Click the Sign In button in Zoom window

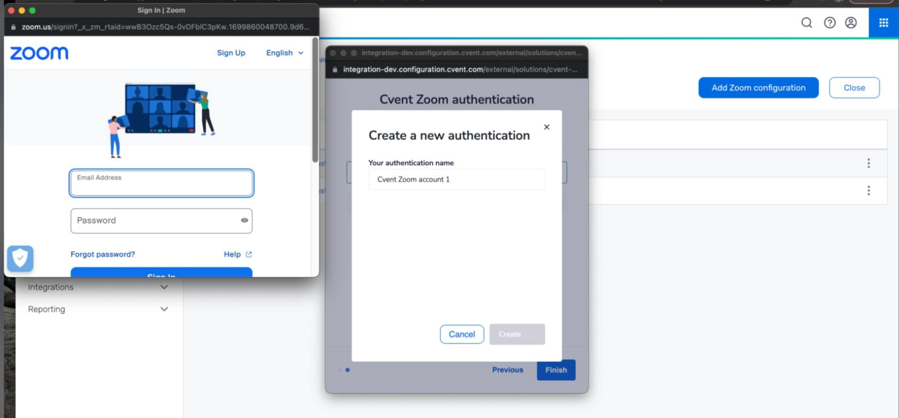point(161,272)
